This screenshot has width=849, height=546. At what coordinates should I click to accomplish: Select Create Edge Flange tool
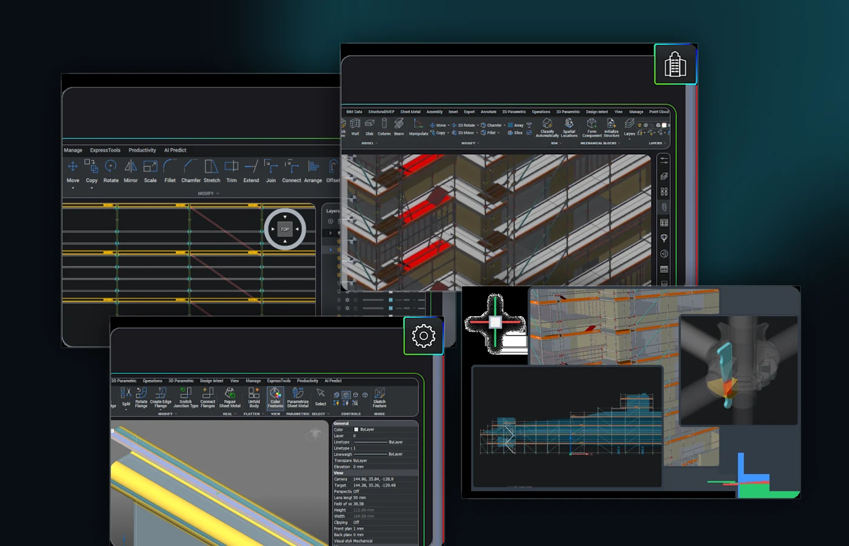point(161,398)
